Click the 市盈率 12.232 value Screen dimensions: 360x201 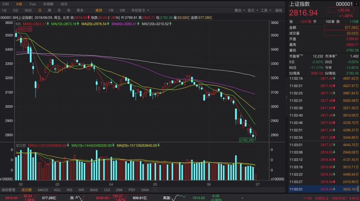pyautogui.click(x=318, y=56)
